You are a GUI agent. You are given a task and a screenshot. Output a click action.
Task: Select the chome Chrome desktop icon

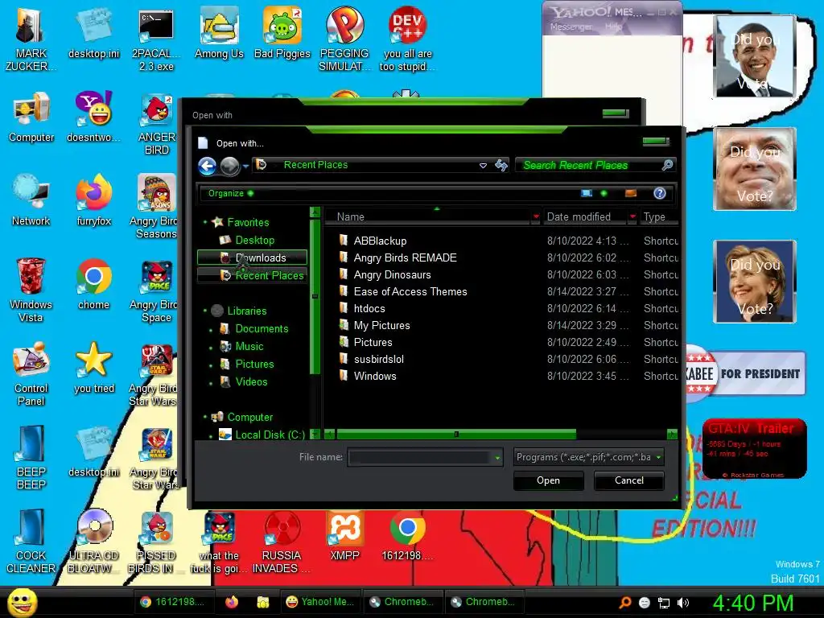tap(93, 284)
